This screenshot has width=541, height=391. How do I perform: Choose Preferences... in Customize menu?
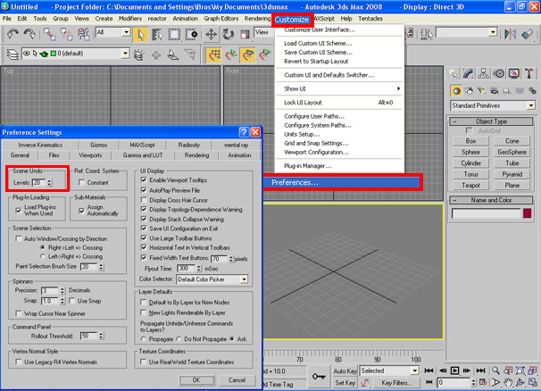point(342,183)
